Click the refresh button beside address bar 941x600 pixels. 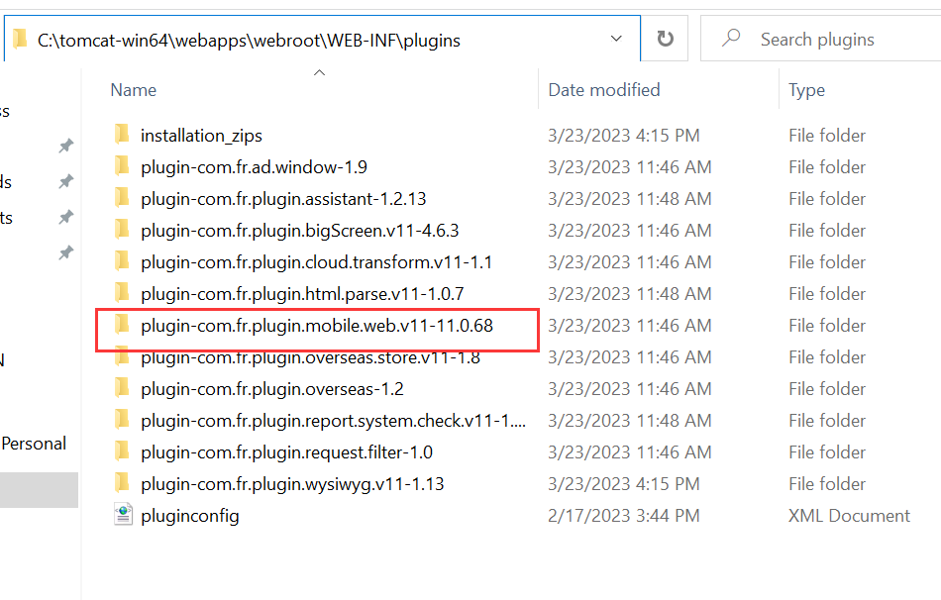coord(665,39)
